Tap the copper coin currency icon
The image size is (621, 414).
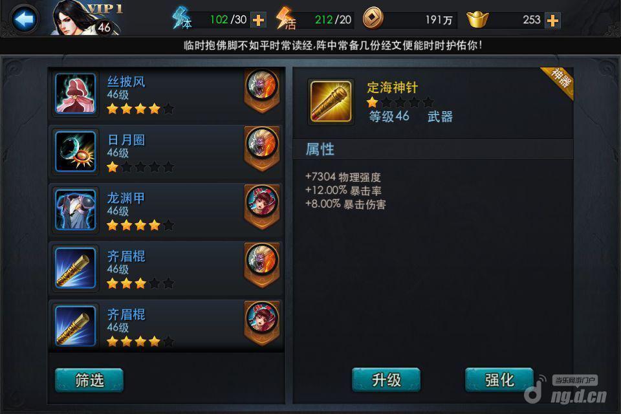point(373,19)
